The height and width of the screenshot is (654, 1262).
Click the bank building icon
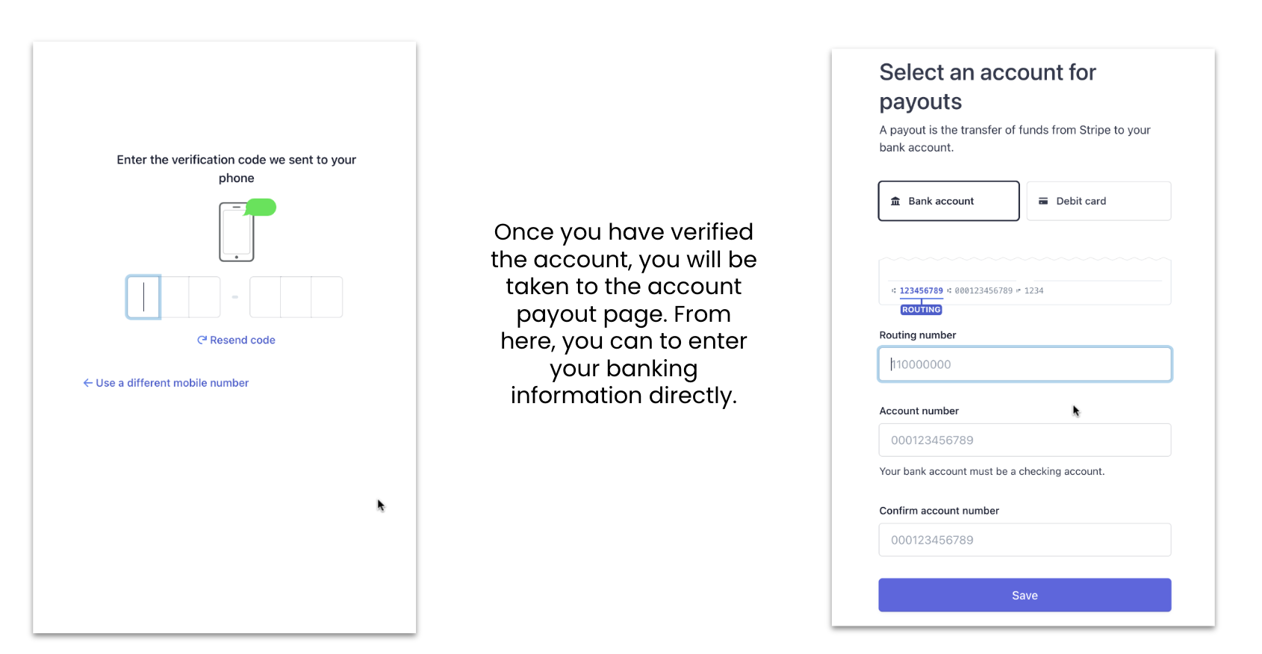tap(895, 202)
